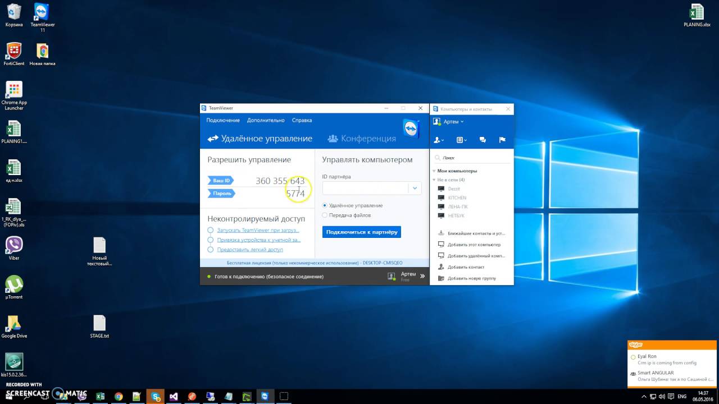The height and width of the screenshot is (404, 719).
Task: Open the ID партнёра dropdown arrow
Action: [415, 188]
